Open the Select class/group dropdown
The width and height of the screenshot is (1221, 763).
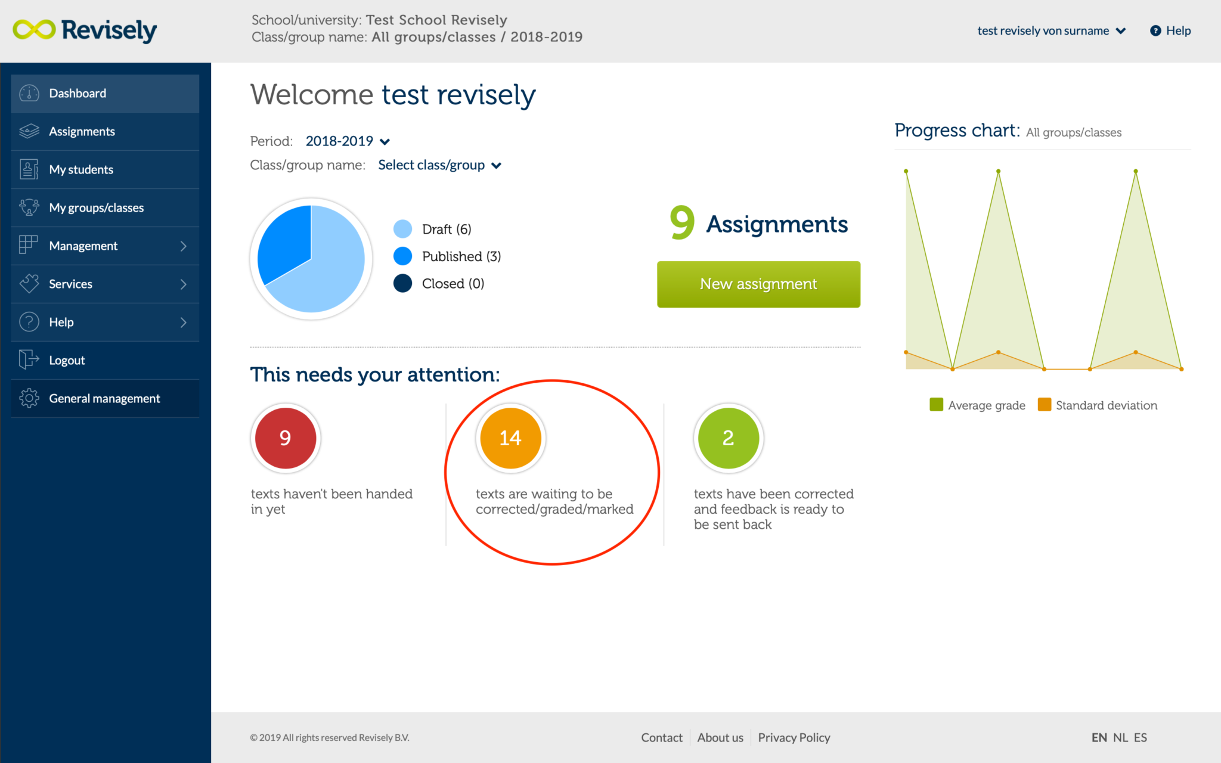coord(439,165)
